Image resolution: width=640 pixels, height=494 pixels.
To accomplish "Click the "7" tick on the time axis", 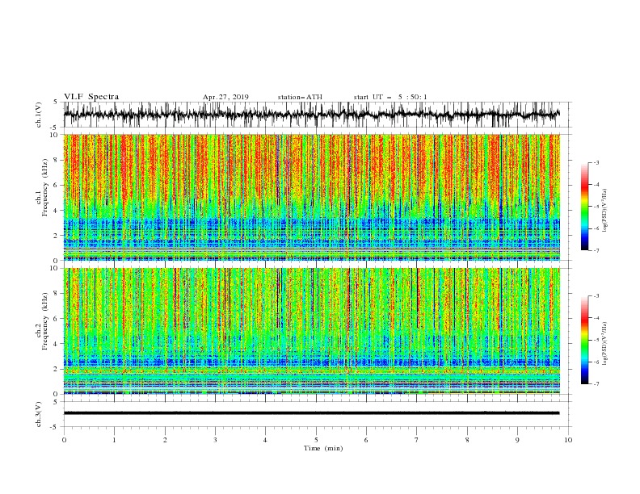I will coord(417,440).
